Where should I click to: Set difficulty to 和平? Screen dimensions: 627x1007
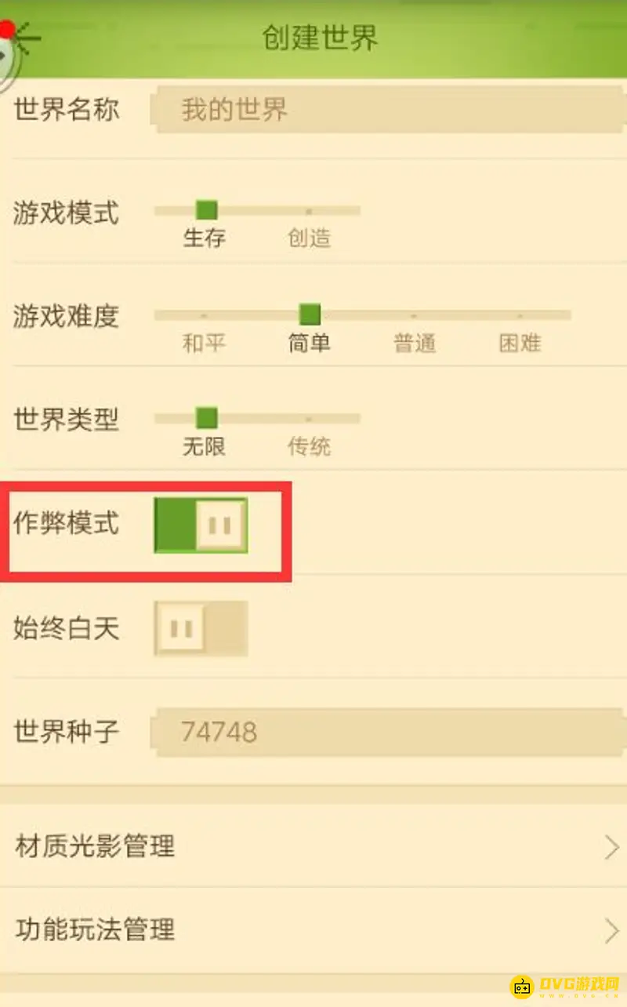point(205,343)
